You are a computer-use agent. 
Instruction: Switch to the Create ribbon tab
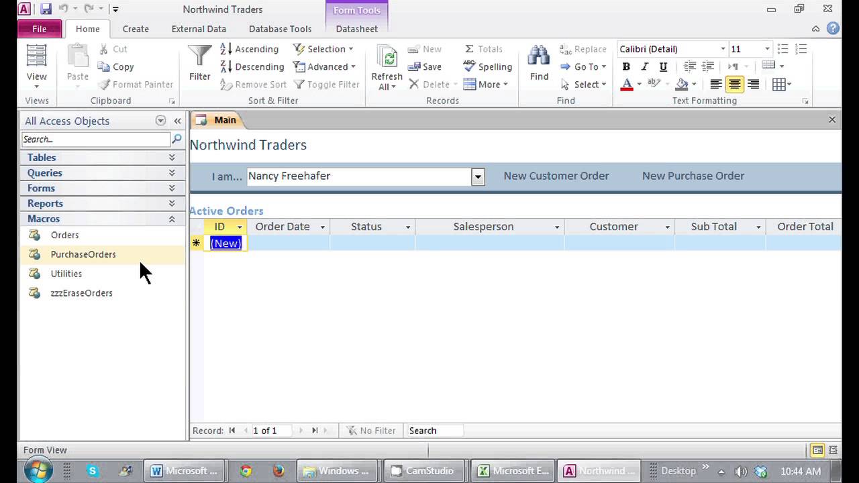point(136,29)
